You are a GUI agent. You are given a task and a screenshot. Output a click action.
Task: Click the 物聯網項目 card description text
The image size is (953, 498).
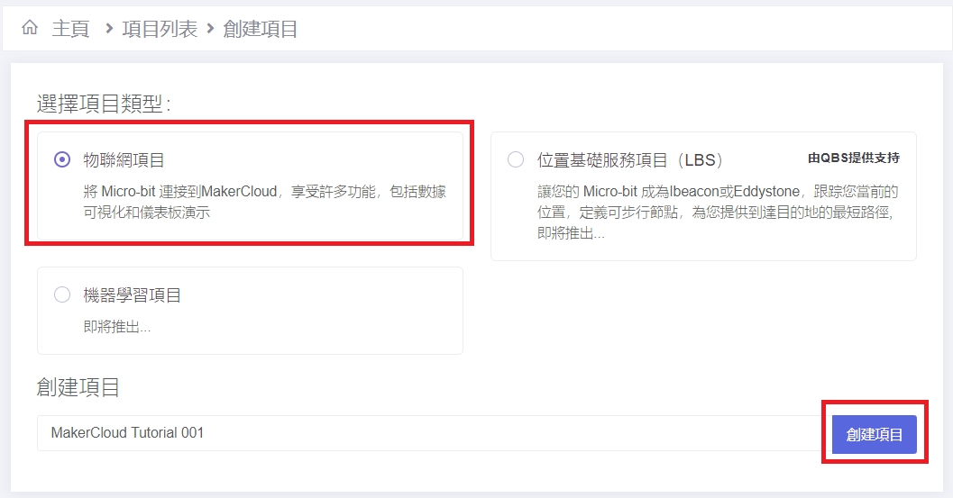point(264,202)
